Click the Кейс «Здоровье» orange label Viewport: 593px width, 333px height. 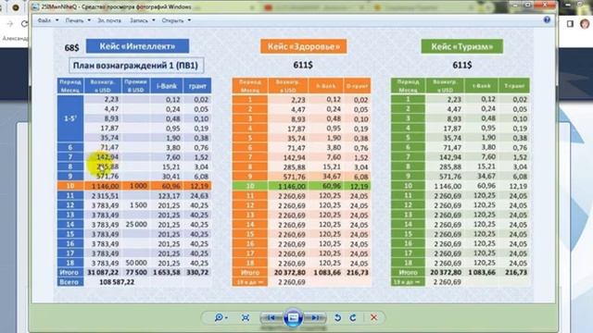coord(304,46)
